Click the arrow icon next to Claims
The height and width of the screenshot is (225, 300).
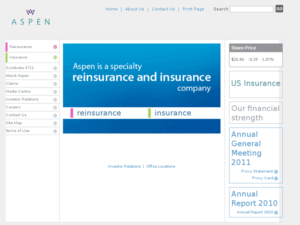point(55,84)
